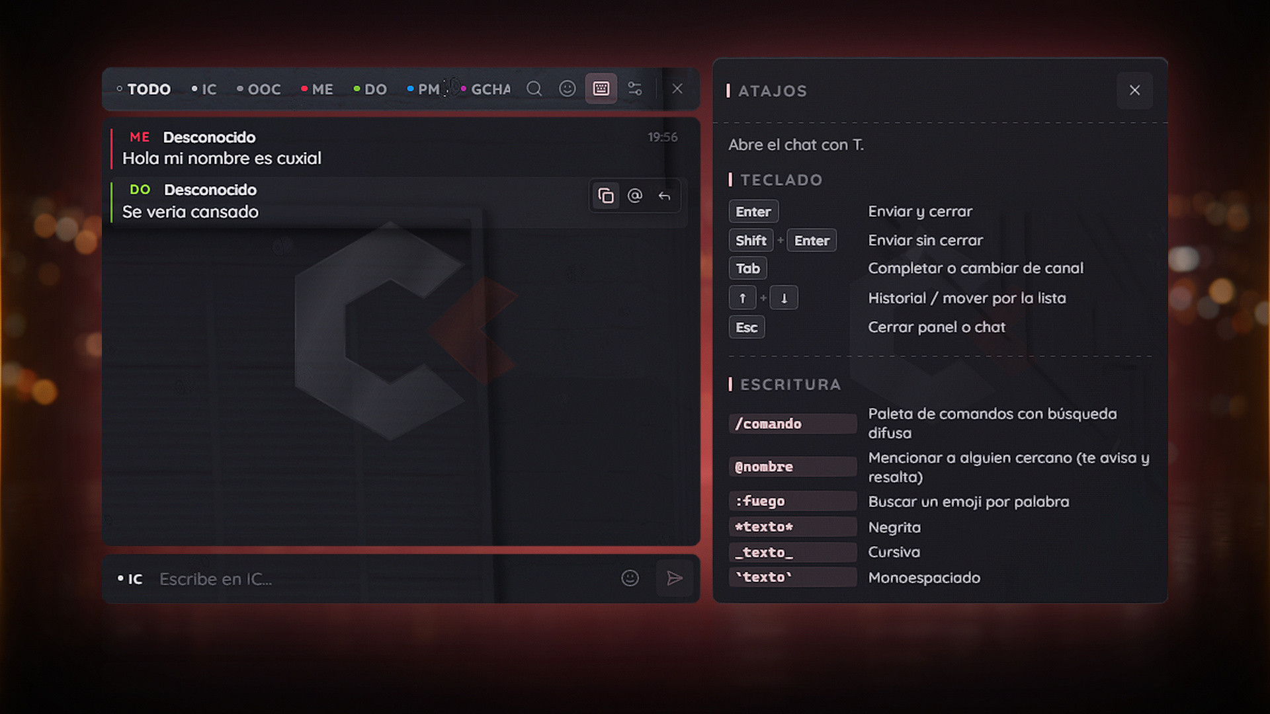The height and width of the screenshot is (714, 1270).
Task: Click the `texto` monospace syntax example
Action: click(792, 577)
